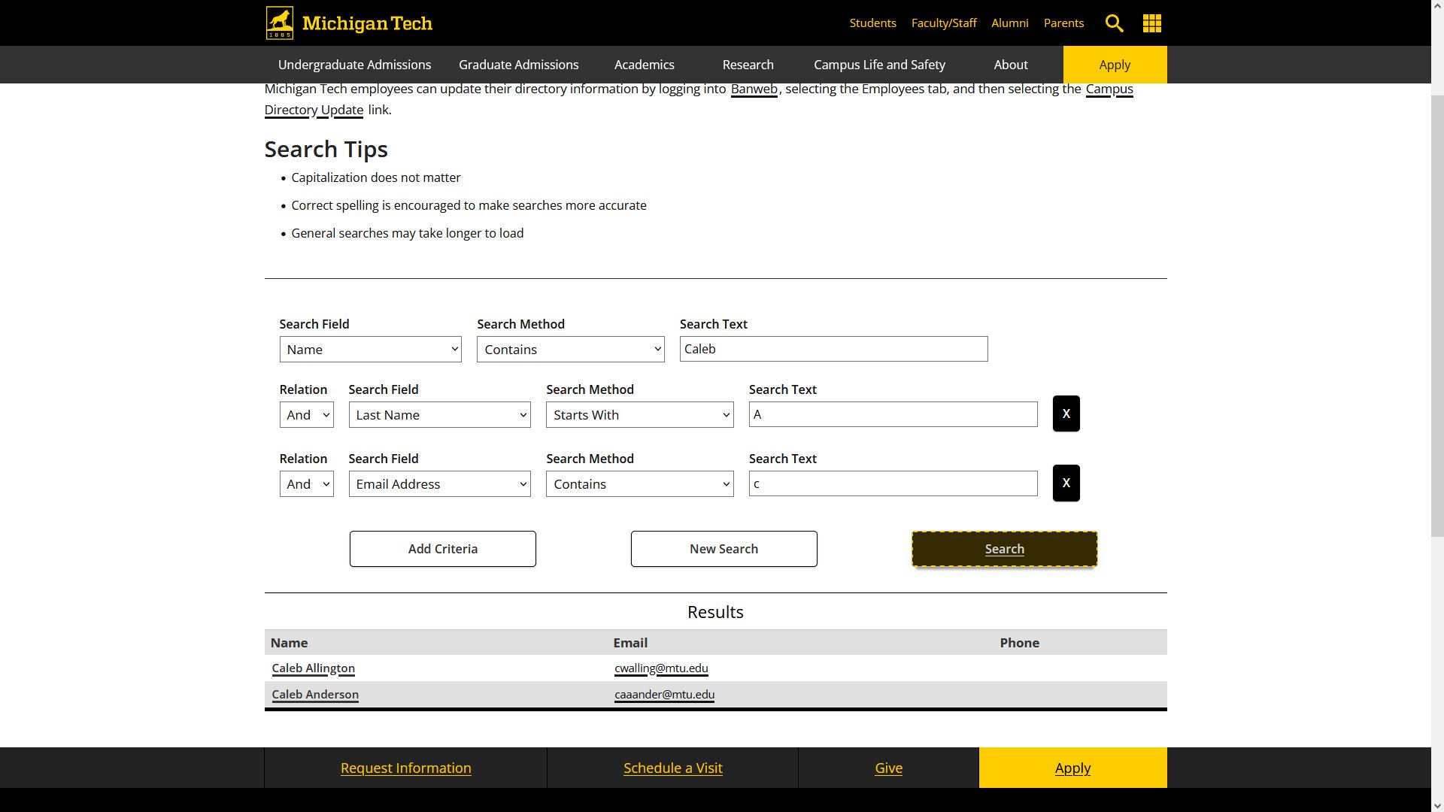The image size is (1444, 812).
Task: Click the X icon to remove email address criteria
Action: [1065, 483]
